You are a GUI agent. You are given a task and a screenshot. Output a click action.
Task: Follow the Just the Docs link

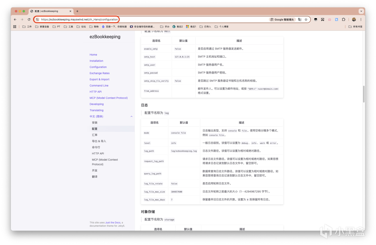click(113, 222)
